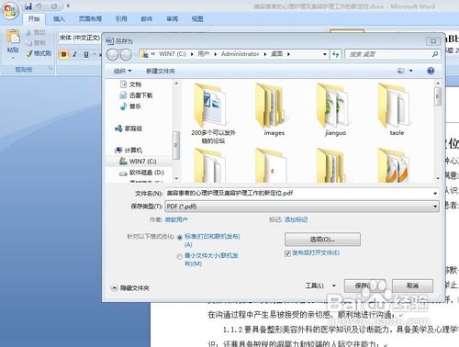Switch to the 审阅 ribbon tab
The width and height of the screenshot is (459, 347).
tap(172, 19)
